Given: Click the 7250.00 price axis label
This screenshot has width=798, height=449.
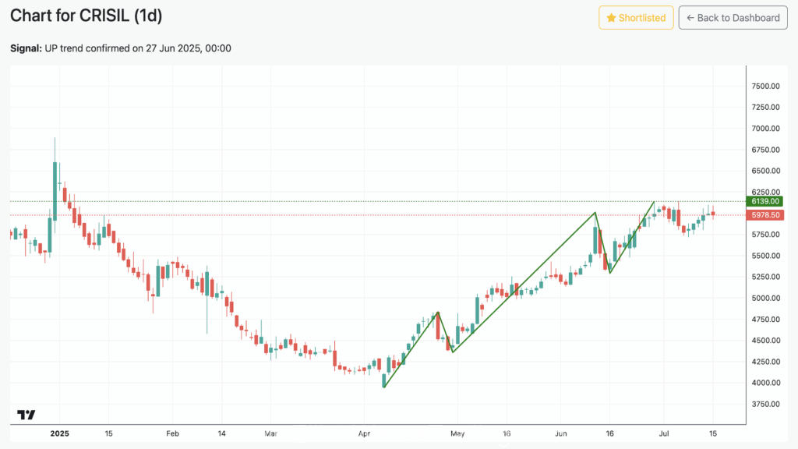Looking at the screenshot, I should 765,108.
